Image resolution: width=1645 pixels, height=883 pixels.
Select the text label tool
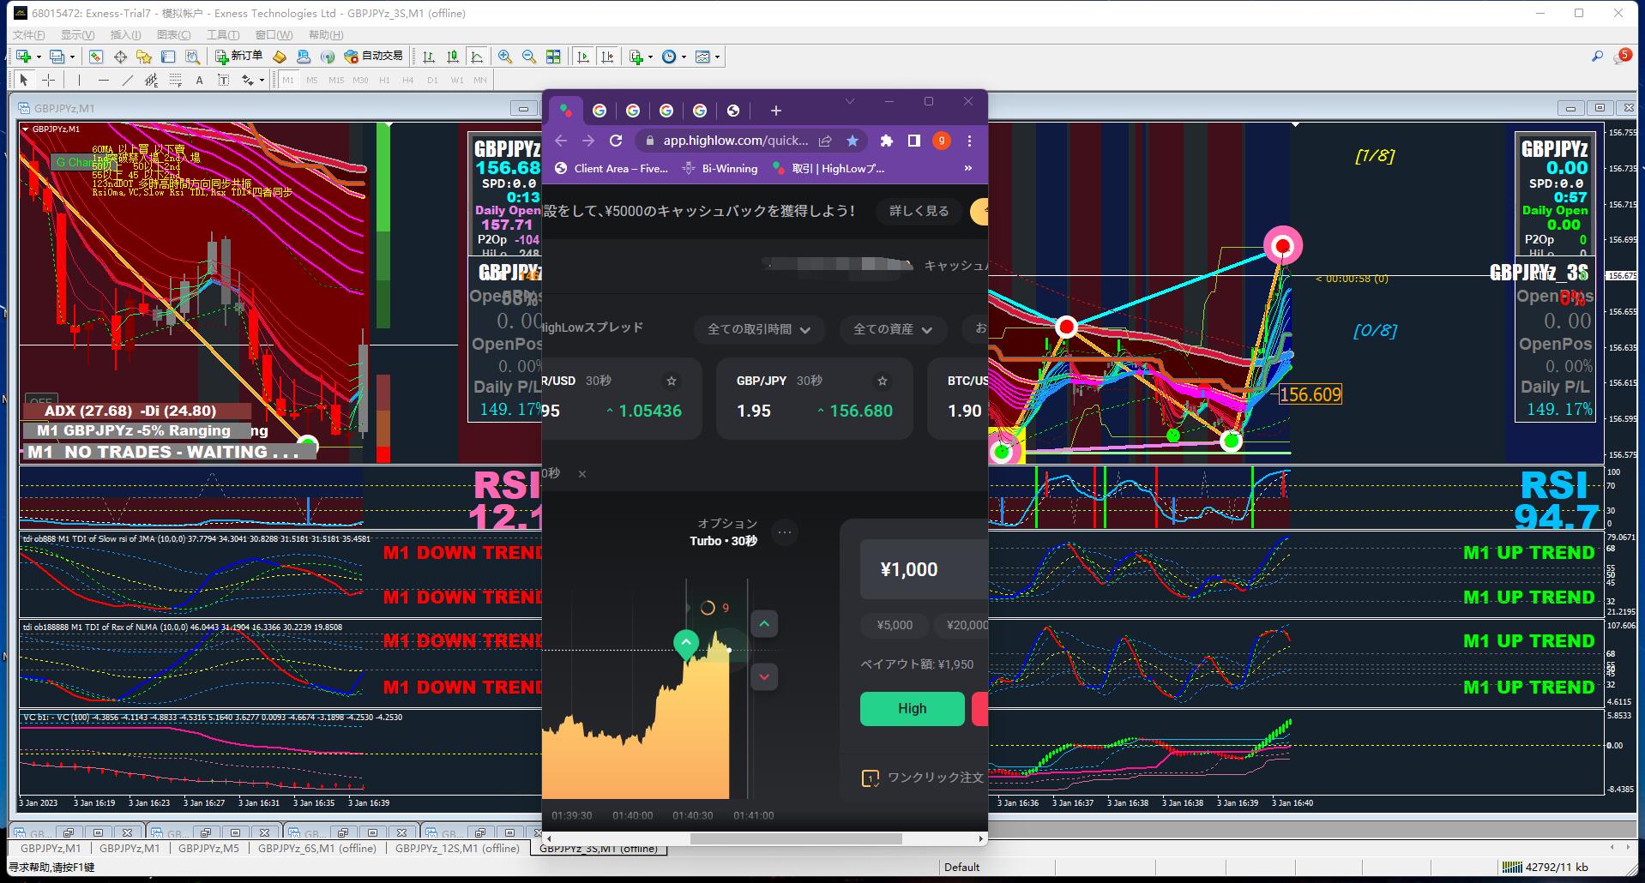223,80
